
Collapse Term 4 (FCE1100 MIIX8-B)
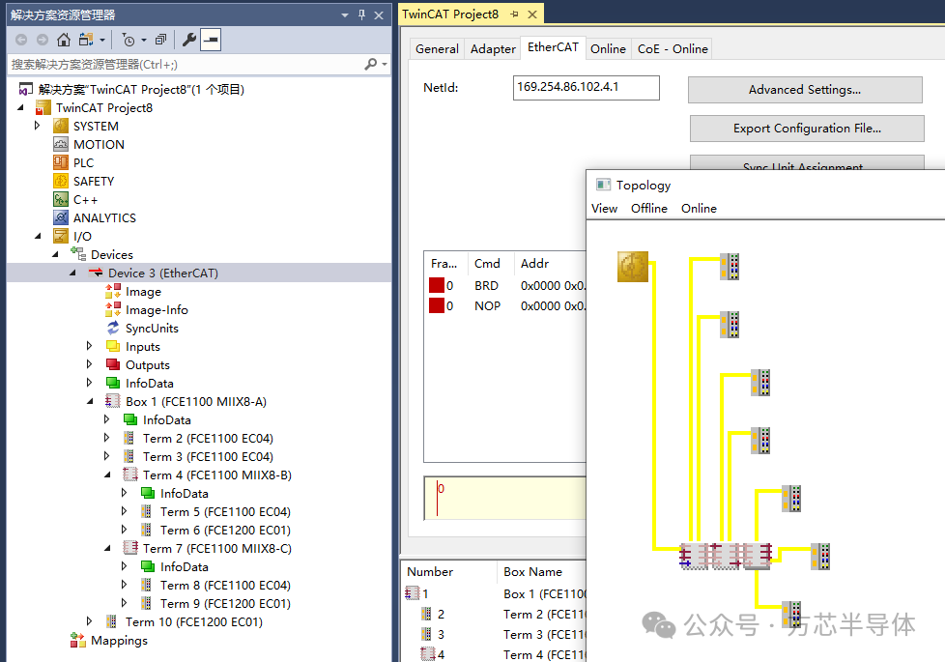pyautogui.click(x=107, y=475)
